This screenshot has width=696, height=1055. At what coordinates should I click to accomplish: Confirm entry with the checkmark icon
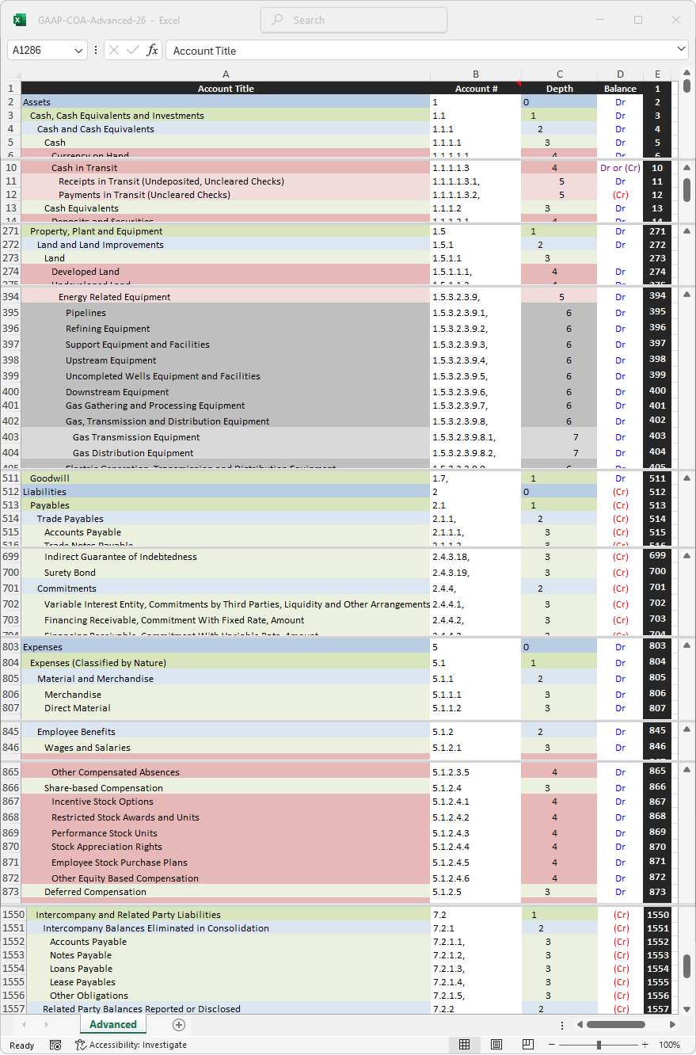[x=132, y=50]
